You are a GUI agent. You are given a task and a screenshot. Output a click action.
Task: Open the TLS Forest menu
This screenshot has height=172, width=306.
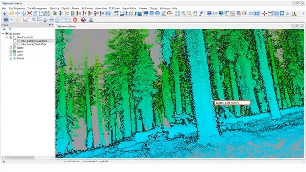point(115,8)
